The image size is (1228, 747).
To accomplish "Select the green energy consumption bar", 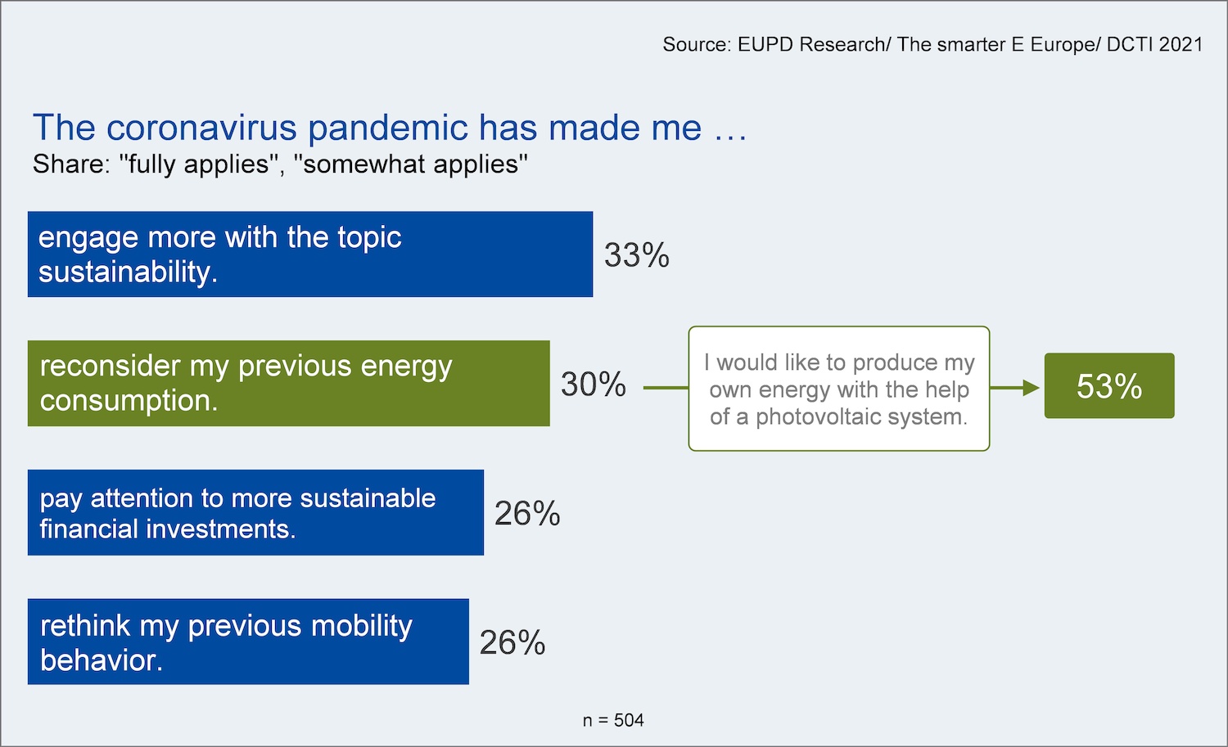I will [x=288, y=383].
